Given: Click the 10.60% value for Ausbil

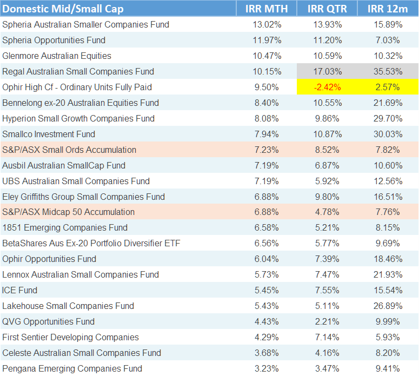Looking at the screenshot, I should 388,165.
